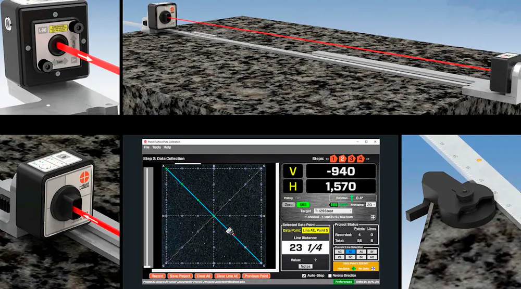Close the Plane5 Surface Plate Calibration window
The image size is (521, 289).
pos(375,141)
